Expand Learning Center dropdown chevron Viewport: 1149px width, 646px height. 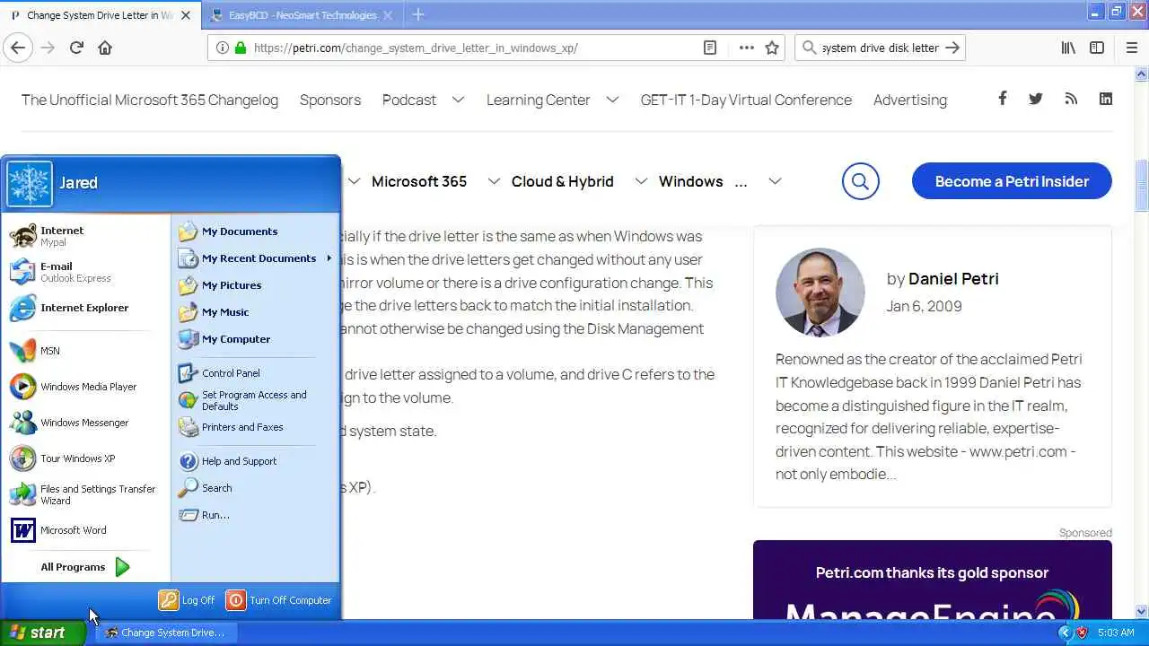(612, 100)
